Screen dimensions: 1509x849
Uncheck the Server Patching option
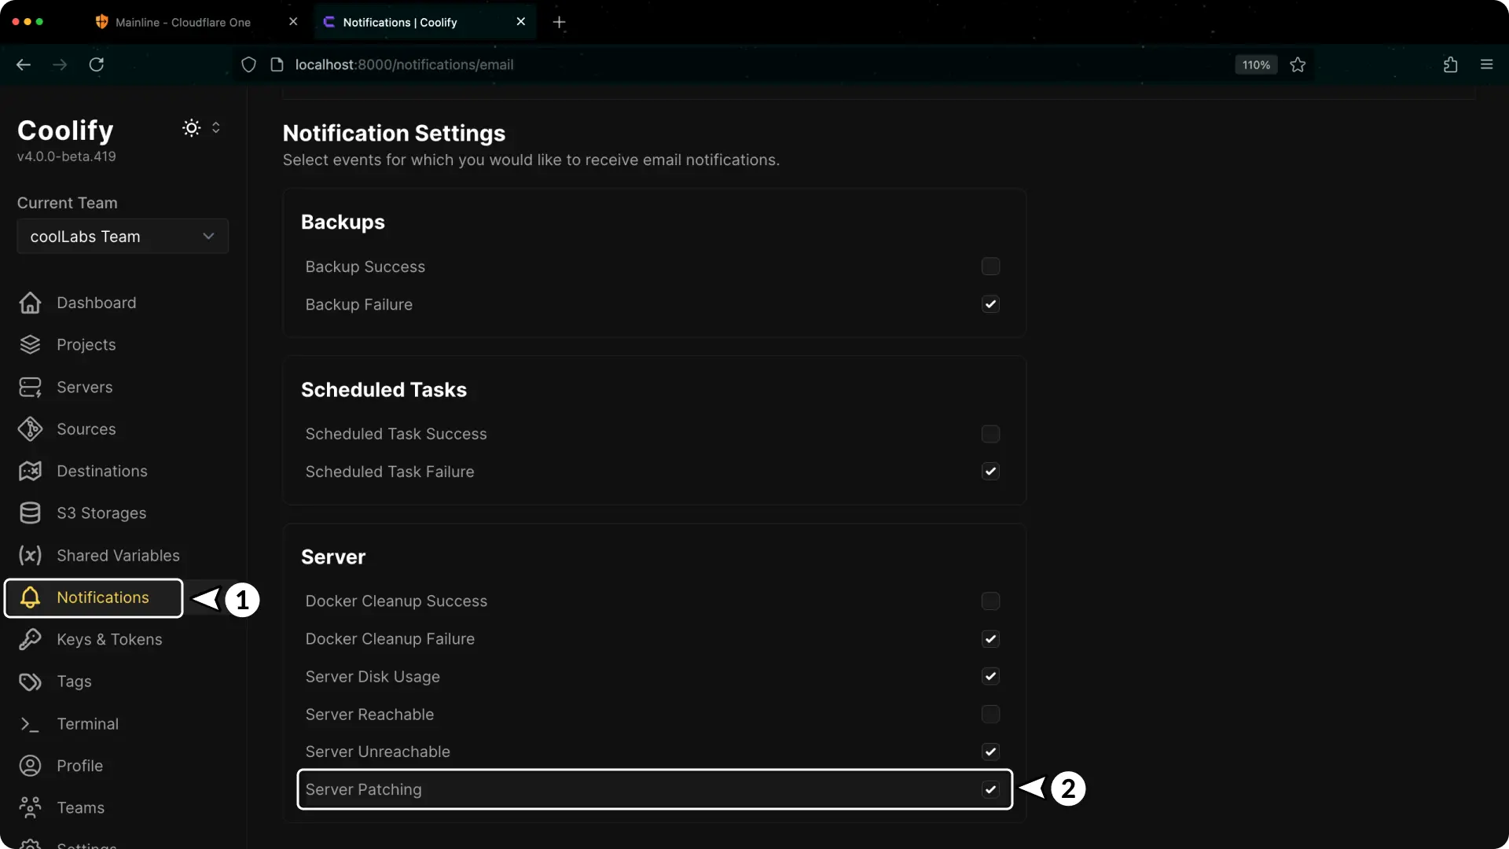point(990,789)
